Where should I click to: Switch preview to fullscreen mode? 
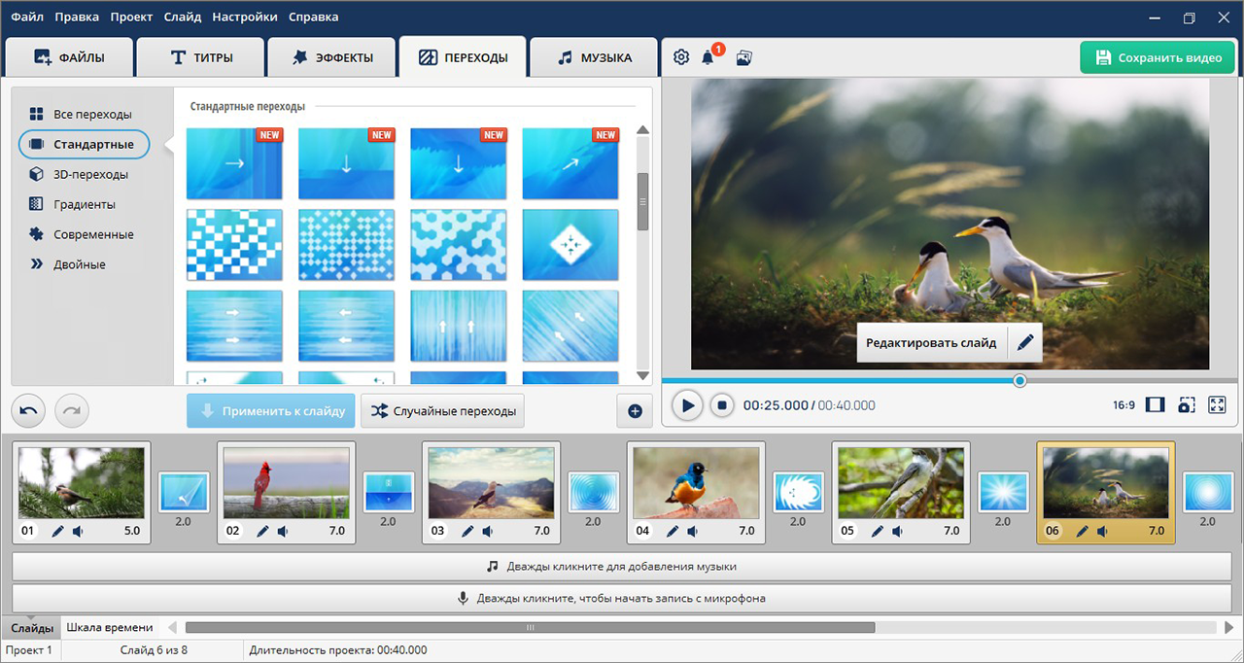[1217, 405]
